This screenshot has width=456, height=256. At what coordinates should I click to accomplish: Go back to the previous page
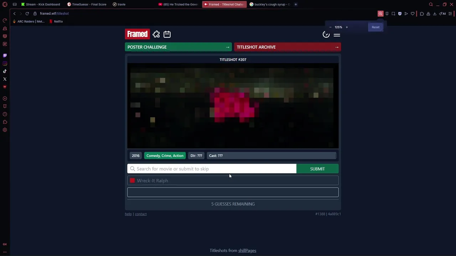tap(14, 14)
